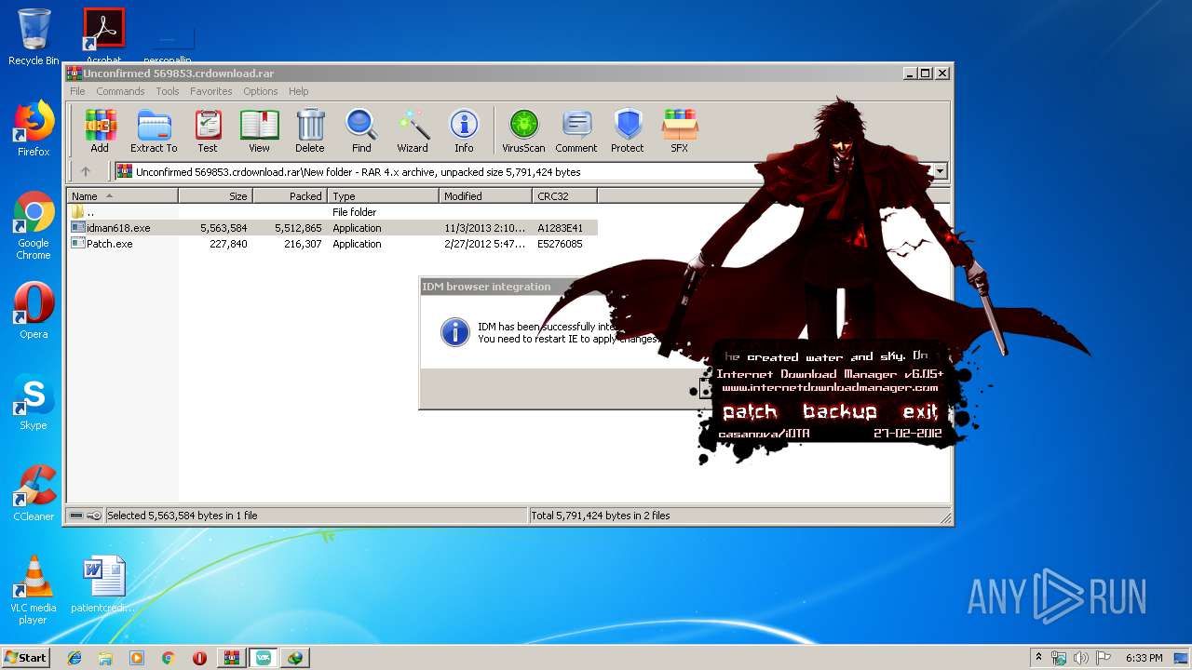Open the Firefox desktop shortcut
This screenshot has width=1192, height=670.
(x=34, y=128)
